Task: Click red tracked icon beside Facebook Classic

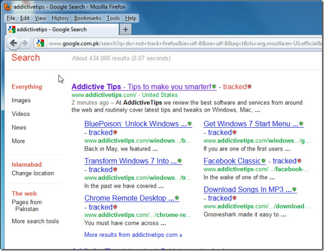Action: (299, 161)
